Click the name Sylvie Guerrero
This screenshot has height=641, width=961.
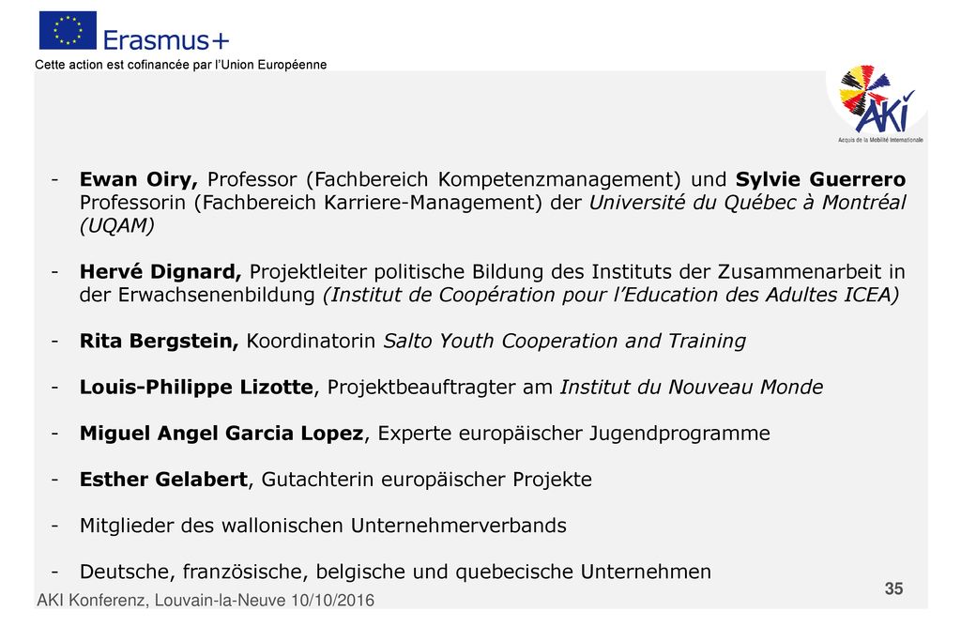point(820,179)
